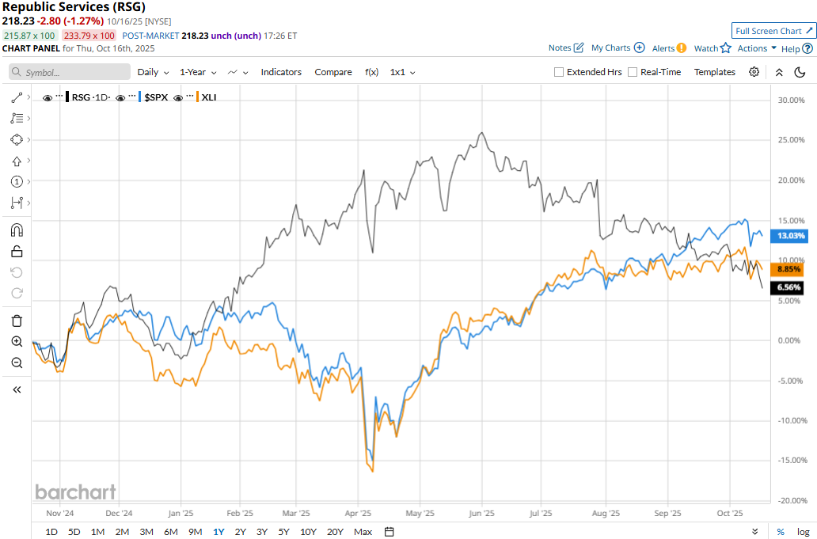Viewport: 817px width, 539px height.
Task: Open the Compare menu
Action: click(x=333, y=72)
